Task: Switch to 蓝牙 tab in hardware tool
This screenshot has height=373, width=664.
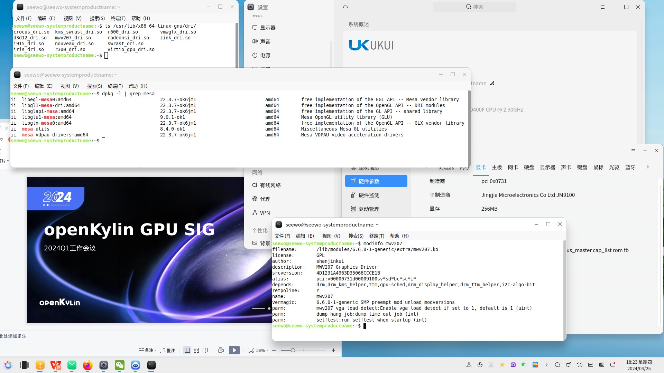Action: click(x=630, y=167)
